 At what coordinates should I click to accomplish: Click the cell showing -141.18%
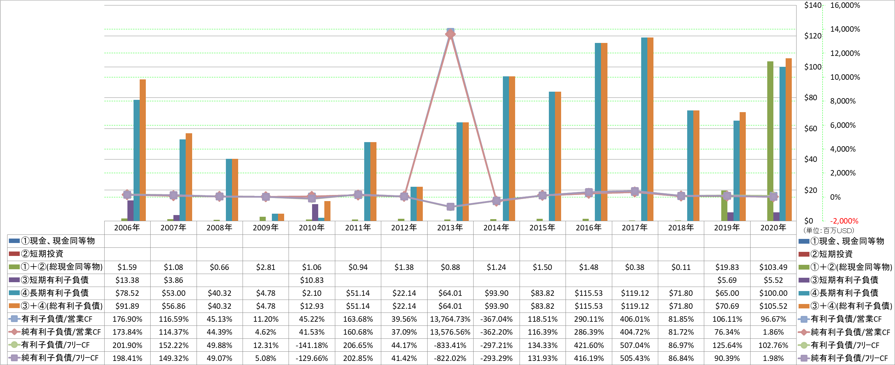pos(312,345)
